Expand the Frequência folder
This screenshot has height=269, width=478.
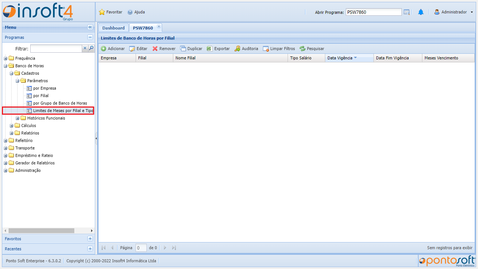point(6,58)
